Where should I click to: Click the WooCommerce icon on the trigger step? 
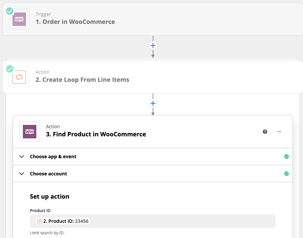tap(19, 19)
